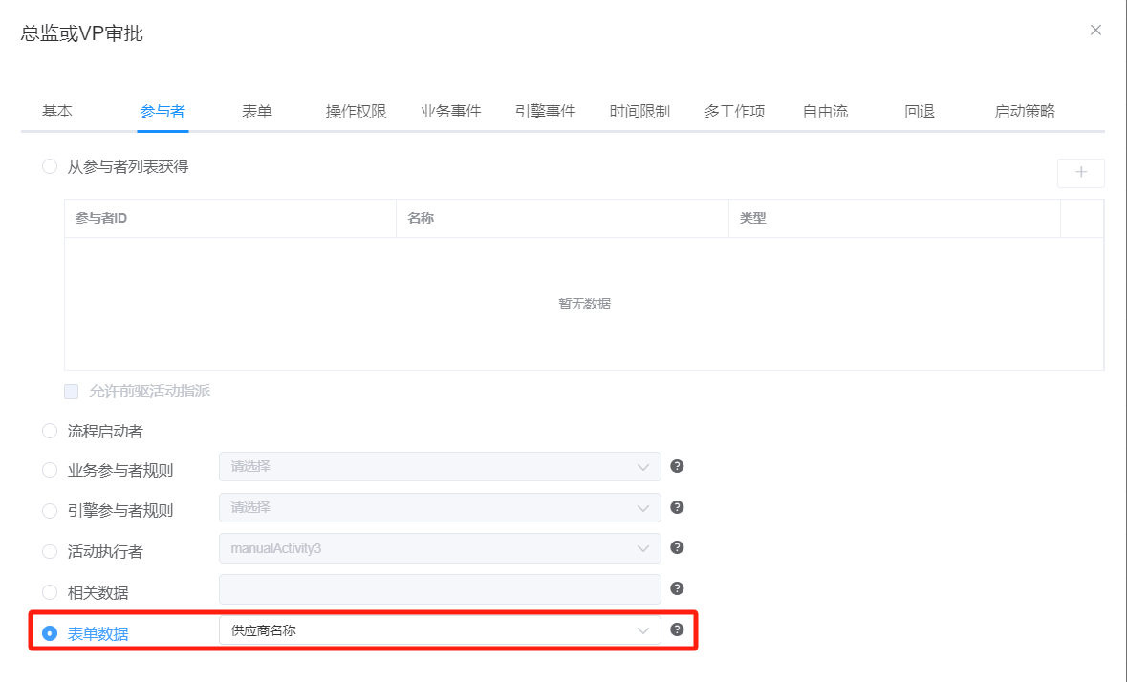Click inside the 相关数据 input field

pos(440,589)
